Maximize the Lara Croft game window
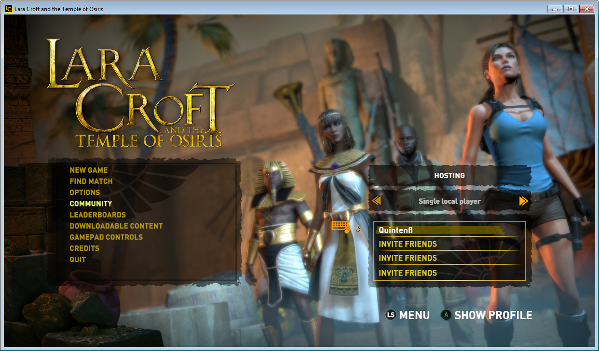 tap(571, 9)
